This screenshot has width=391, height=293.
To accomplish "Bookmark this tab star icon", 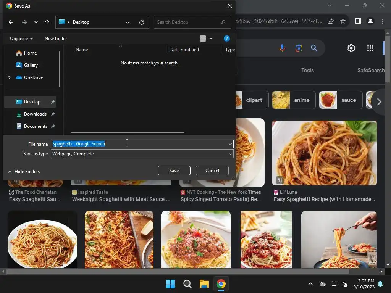I will 343,21.
